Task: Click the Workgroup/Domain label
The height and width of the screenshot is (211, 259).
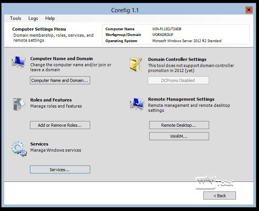Action: click(x=123, y=35)
